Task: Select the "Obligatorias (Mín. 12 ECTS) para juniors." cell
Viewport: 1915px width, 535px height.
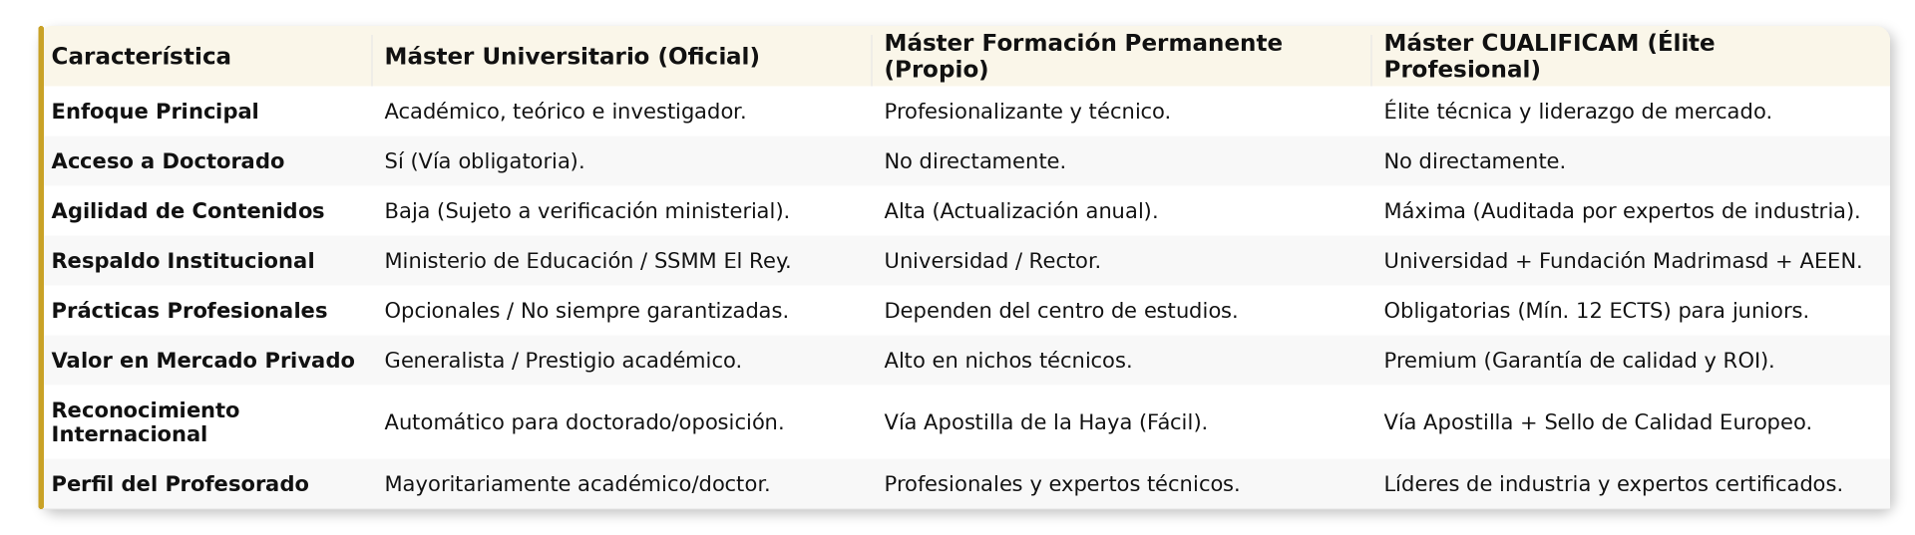Action: click(x=1595, y=311)
